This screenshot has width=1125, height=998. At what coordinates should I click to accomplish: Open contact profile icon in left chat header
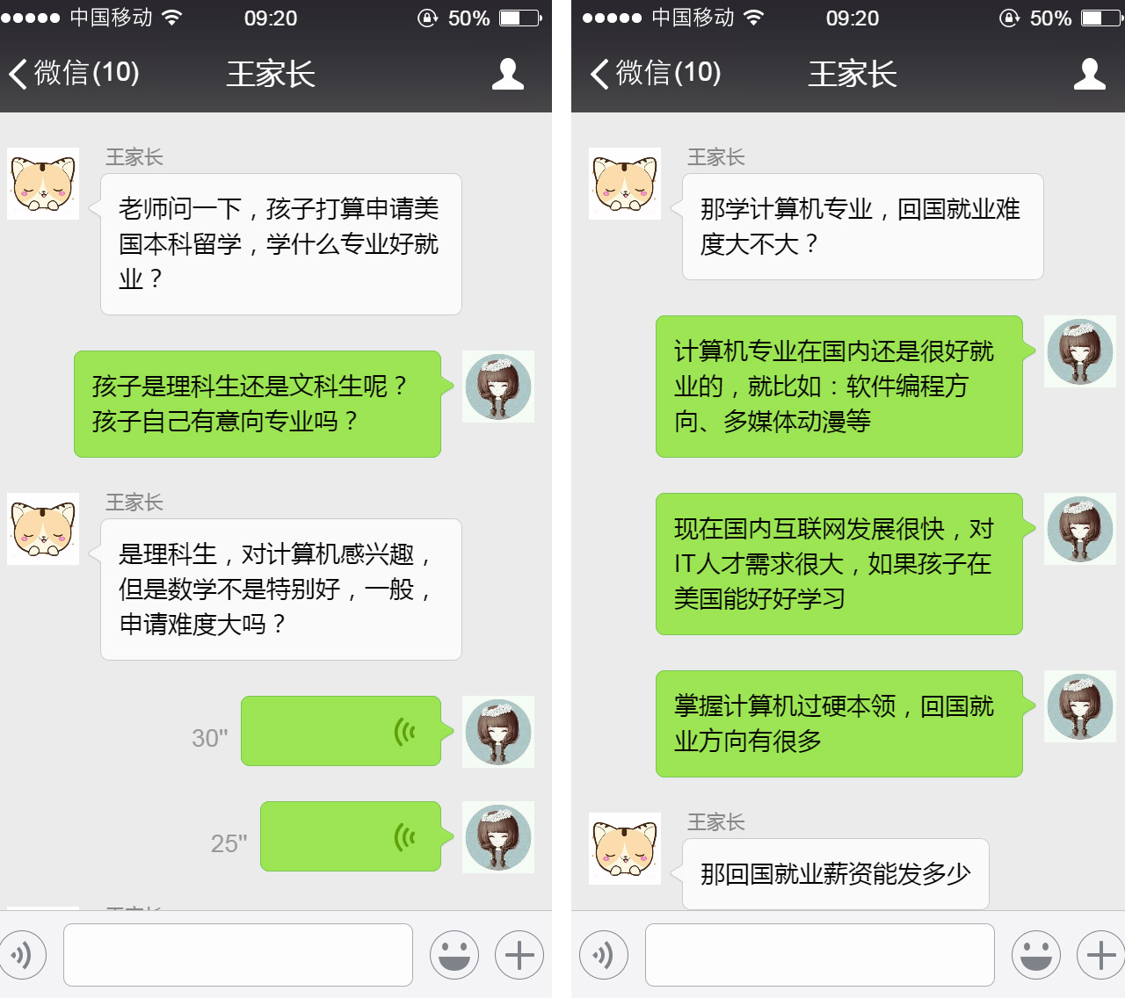click(508, 74)
